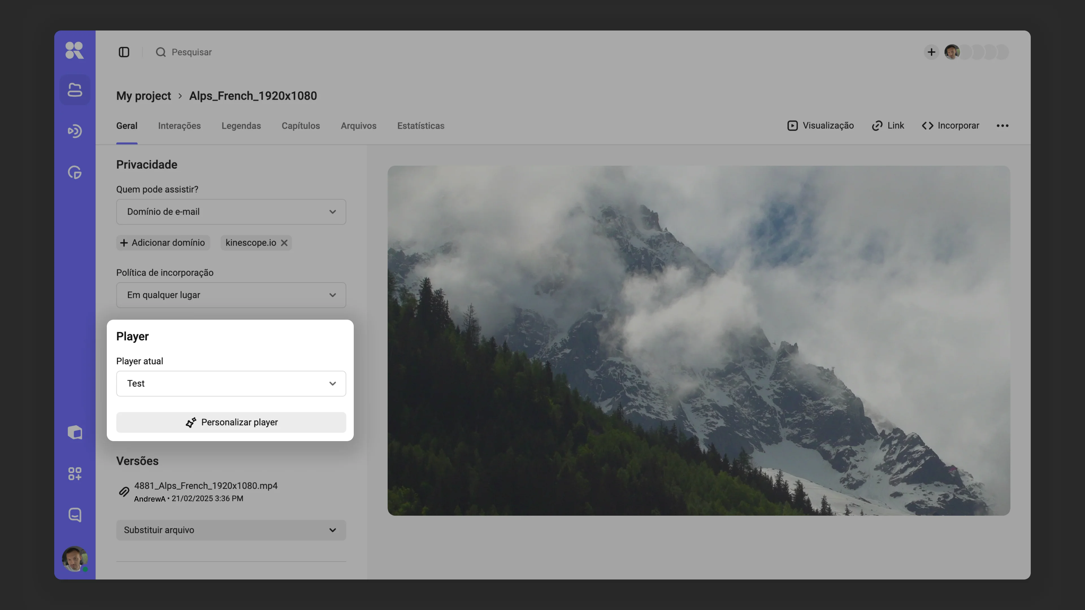The image size is (1085, 610).
Task: Open the analytics chart sidebar icon
Action: 75,172
